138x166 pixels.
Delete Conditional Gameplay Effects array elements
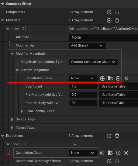click(x=117, y=161)
